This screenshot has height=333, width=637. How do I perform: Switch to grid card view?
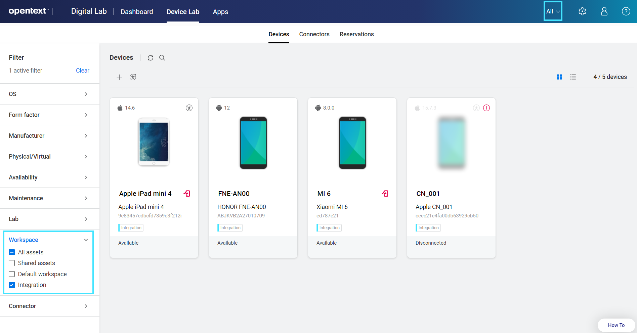[x=559, y=77]
